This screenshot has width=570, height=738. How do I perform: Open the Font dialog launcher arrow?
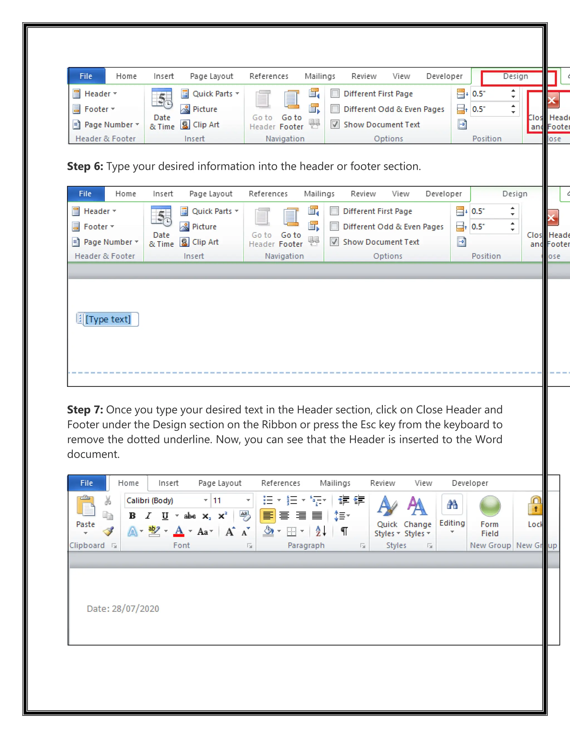pyautogui.click(x=250, y=546)
